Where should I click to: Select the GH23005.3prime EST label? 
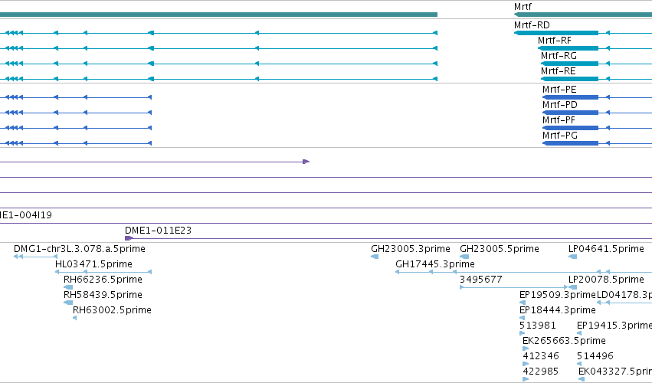click(x=411, y=249)
